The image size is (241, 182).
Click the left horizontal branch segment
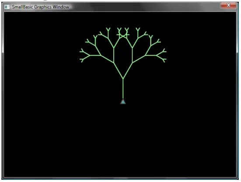(95, 55)
